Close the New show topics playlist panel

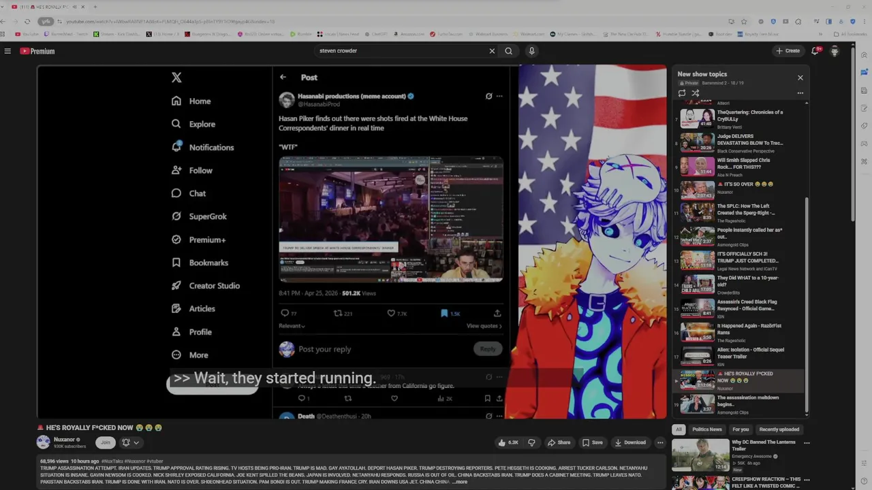coord(800,78)
